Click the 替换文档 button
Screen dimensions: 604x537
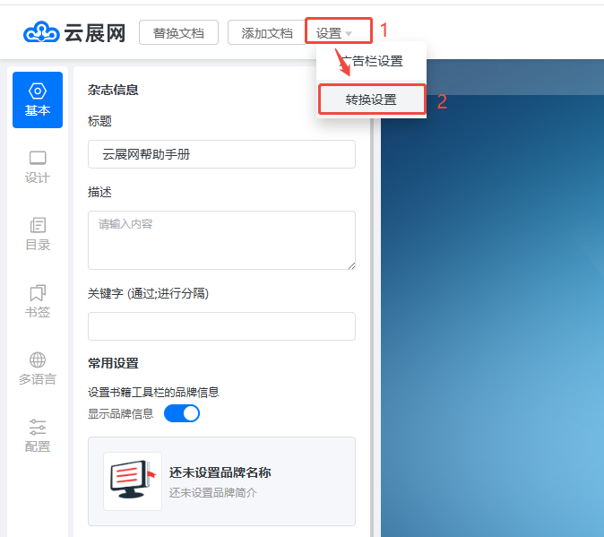(178, 33)
